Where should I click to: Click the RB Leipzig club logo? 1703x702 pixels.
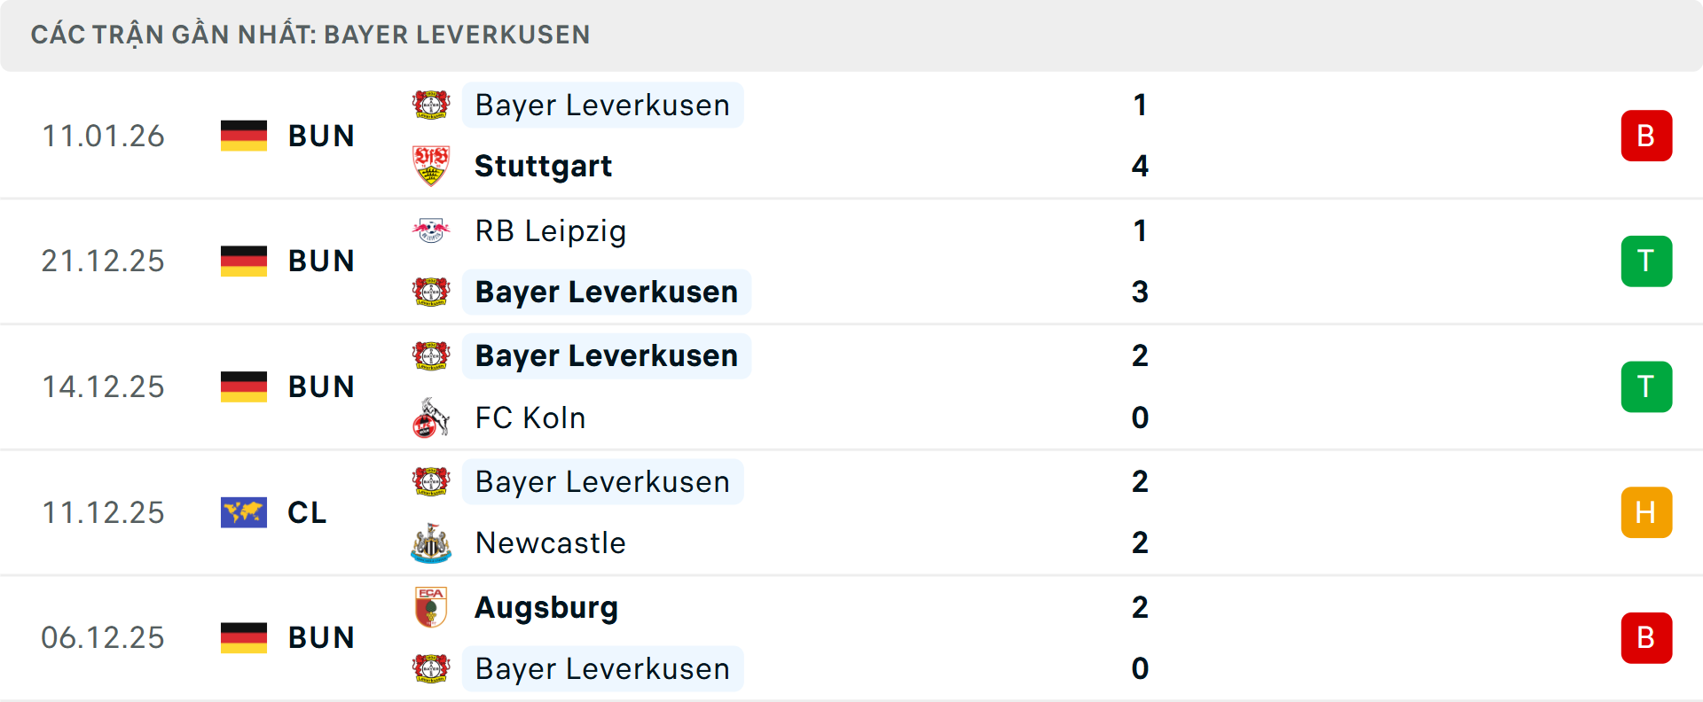[433, 230]
